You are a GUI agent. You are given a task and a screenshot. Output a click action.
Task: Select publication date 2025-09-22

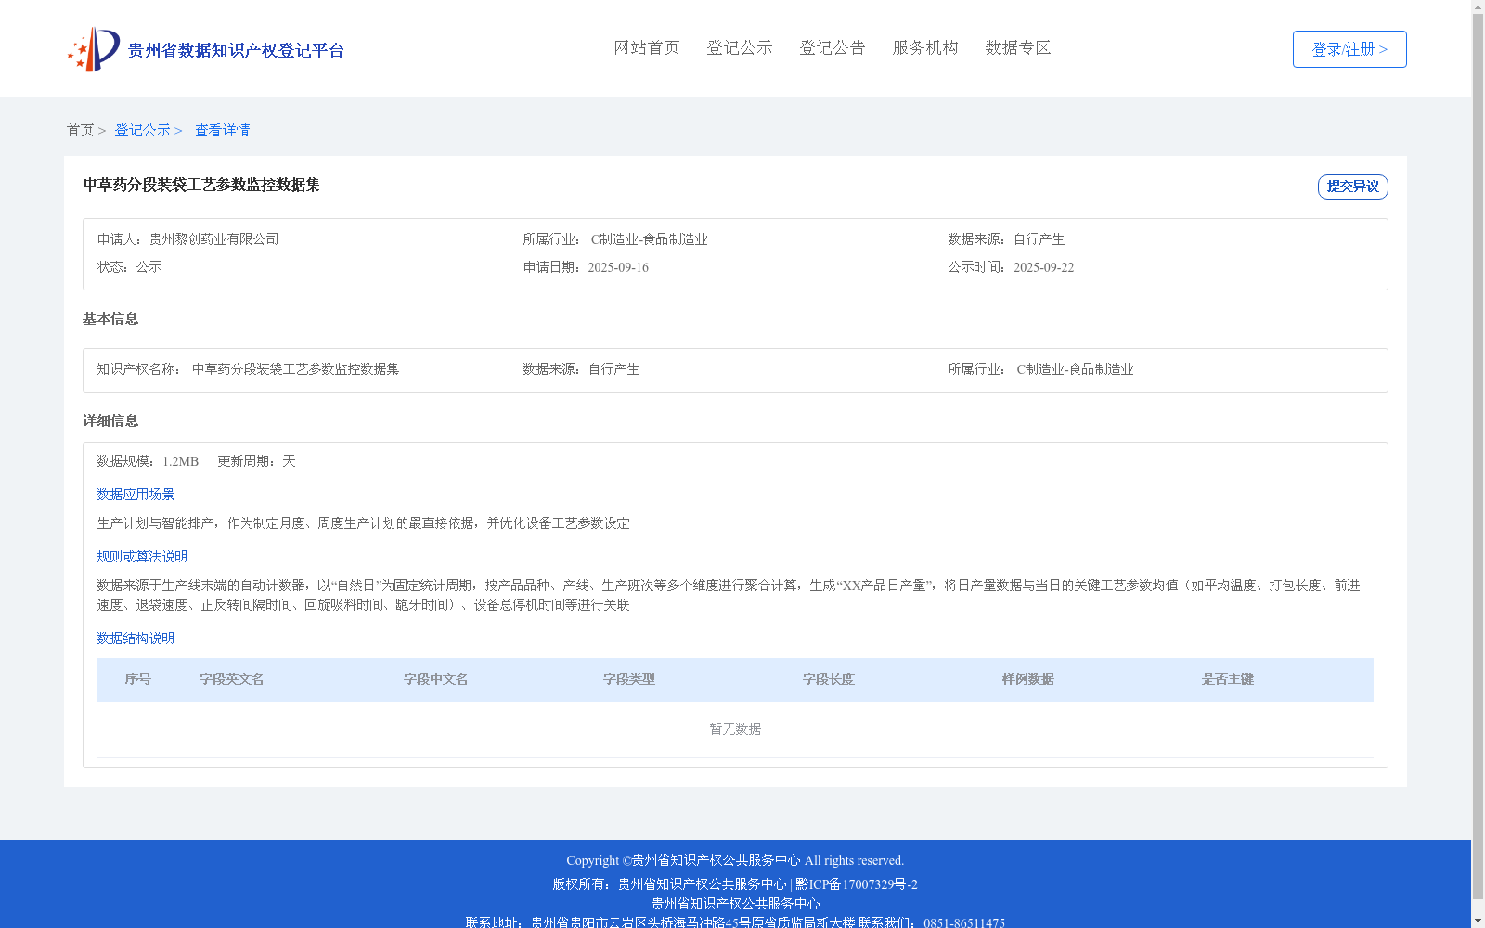pyautogui.click(x=1043, y=267)
